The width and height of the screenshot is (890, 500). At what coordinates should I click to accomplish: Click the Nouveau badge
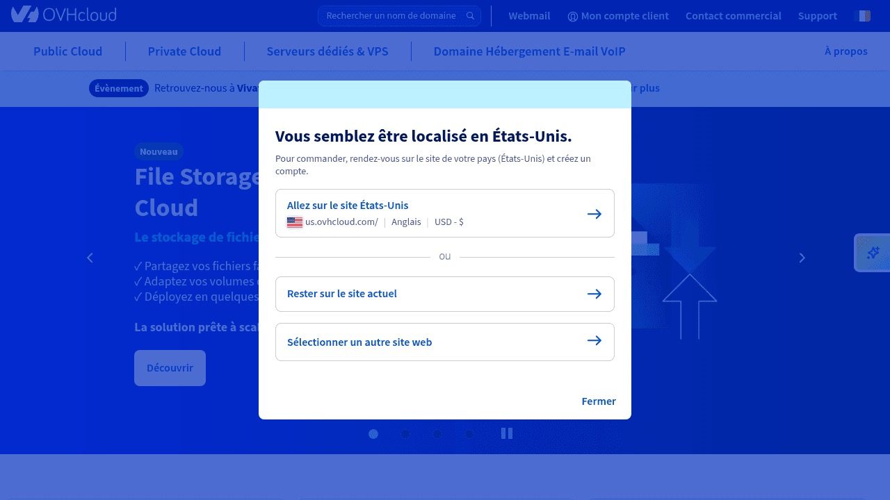click(159, 151)
